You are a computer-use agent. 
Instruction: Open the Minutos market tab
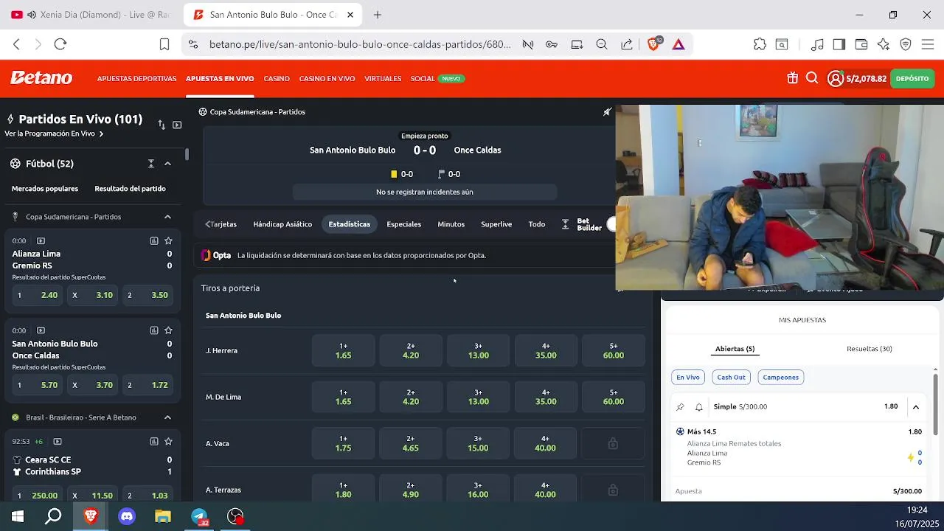click(451, 224)
